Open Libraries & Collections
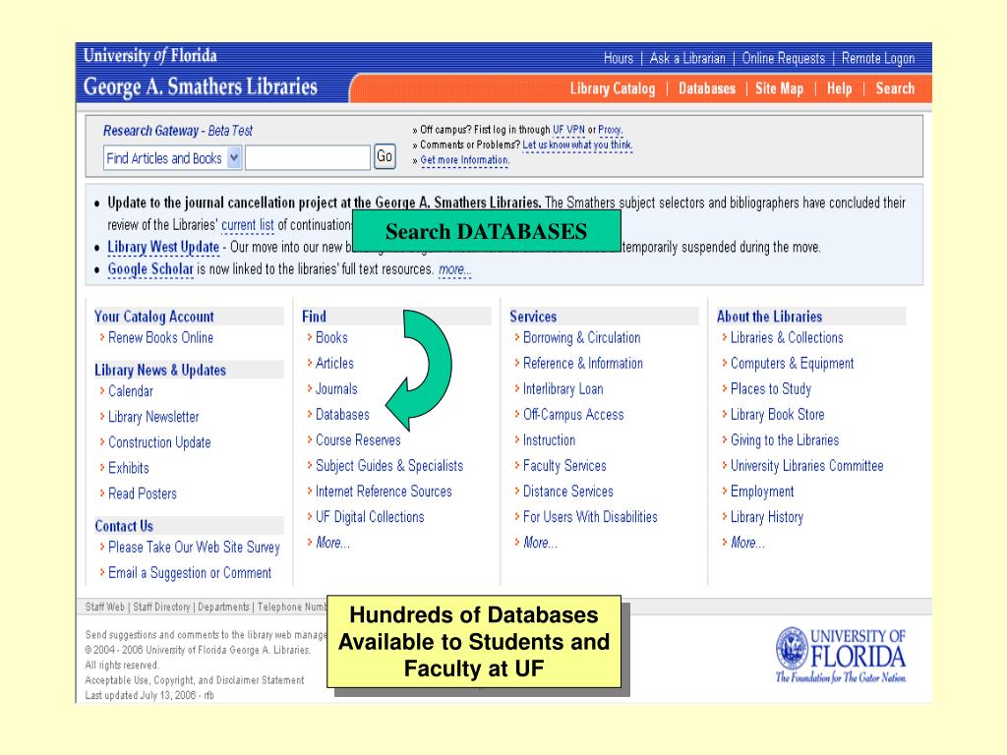 (787, 338)
